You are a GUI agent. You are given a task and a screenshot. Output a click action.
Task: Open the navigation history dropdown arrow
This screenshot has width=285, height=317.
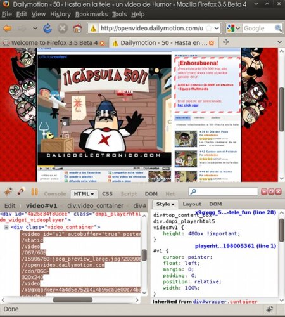[35, 28]
